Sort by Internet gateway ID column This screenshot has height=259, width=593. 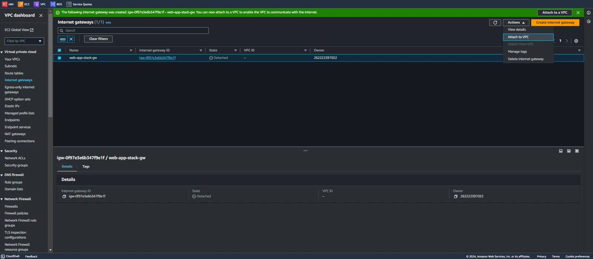pyautogui.click(x=201, y=50)
